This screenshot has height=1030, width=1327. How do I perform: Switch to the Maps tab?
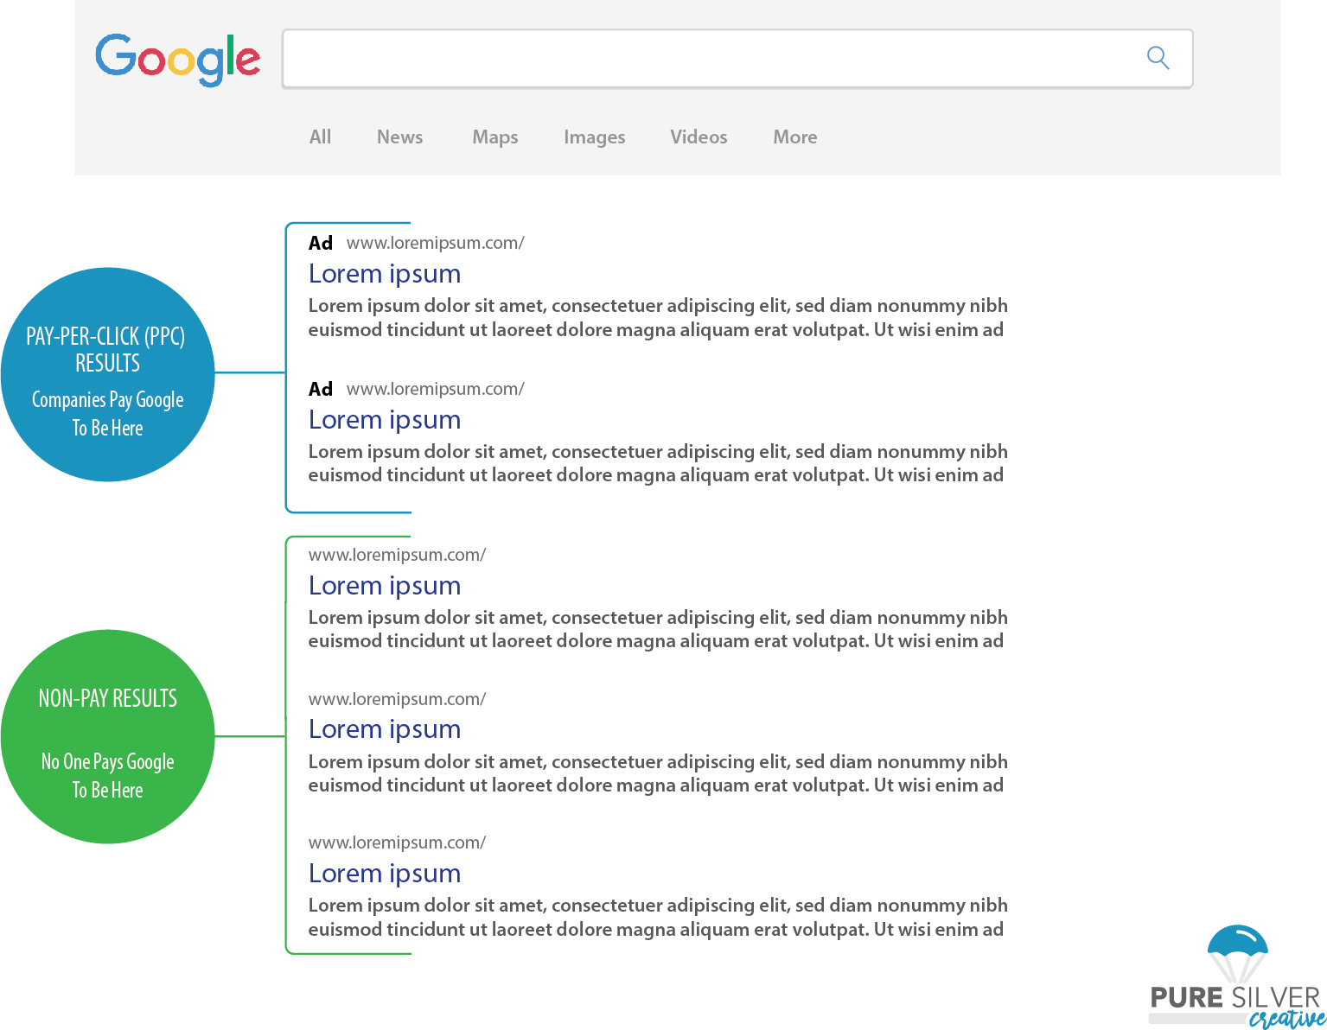tap(494, 137)
